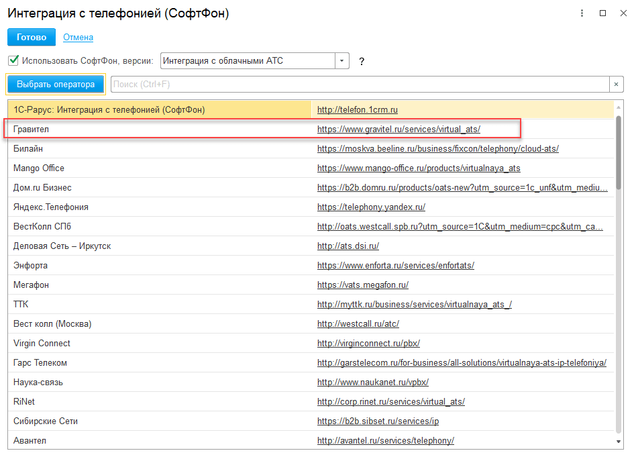Image resolution: width=636 pixels, height=457 pixels.
Task: Open the gravitel.ru virtual_ats link
Action: point(399,129)
